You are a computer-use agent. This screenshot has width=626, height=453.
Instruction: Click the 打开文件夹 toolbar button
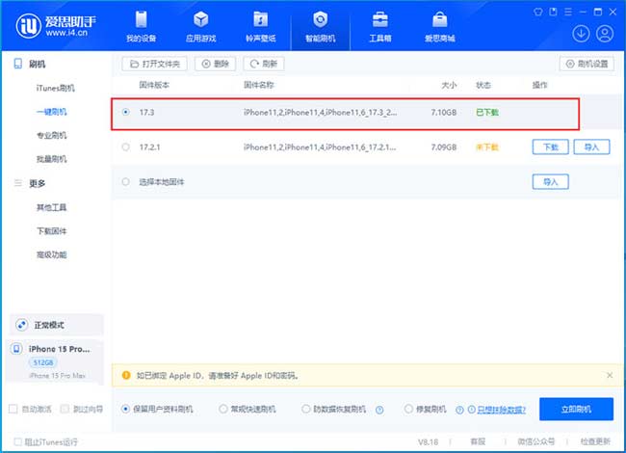pos(154,64)
